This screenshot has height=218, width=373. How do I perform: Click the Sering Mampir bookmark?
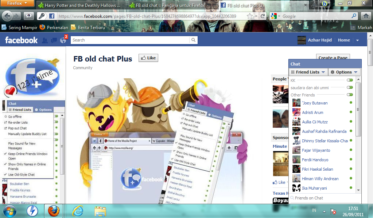pos(19,28)
